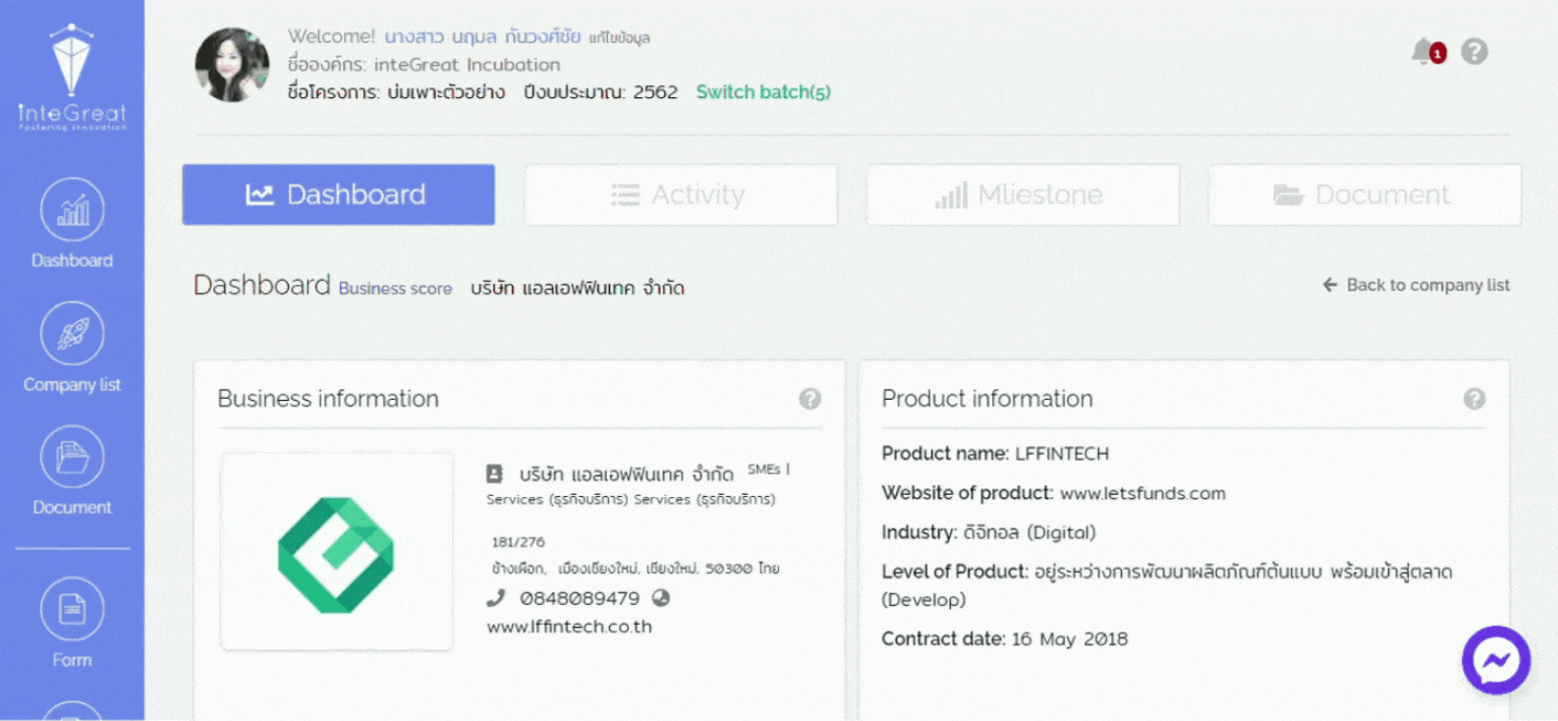Open Dashboard from the sidebar
The width and height of the screenshot is (1558, 721).
tap(72, 224)
